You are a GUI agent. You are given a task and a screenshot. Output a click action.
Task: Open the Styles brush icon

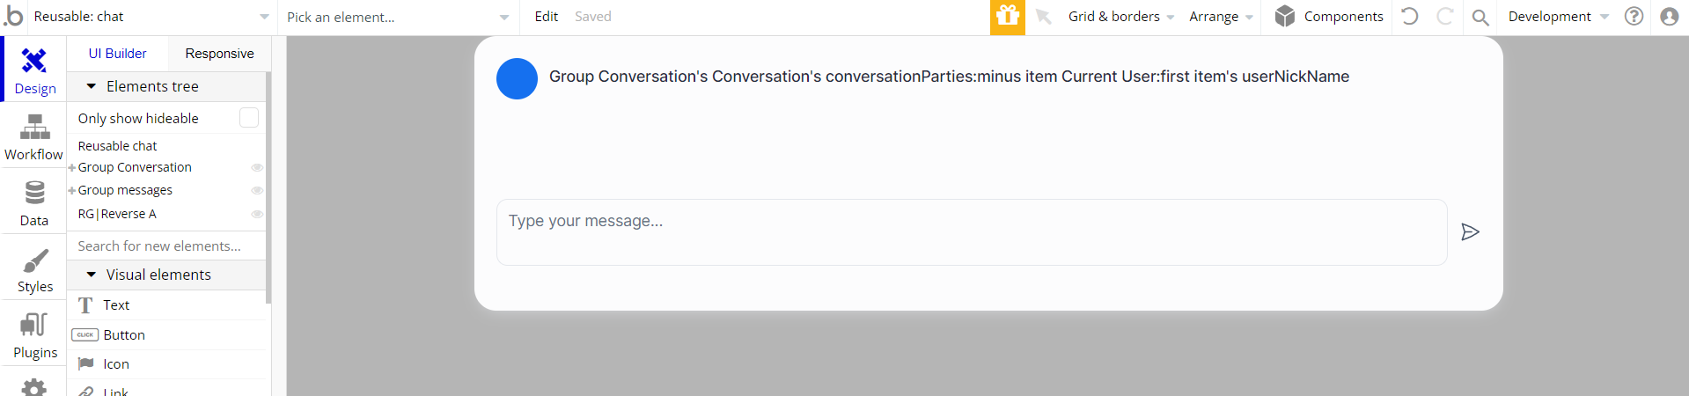pyautogui.click(x=35, y=261)
